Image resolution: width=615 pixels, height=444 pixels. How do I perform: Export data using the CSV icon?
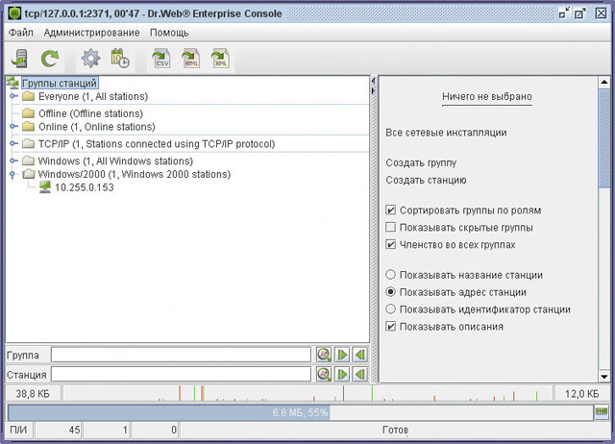point(161,59)
